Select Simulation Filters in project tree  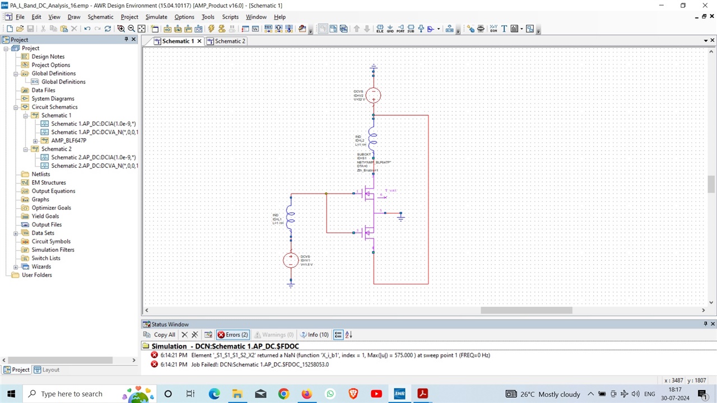coord(53,250)
